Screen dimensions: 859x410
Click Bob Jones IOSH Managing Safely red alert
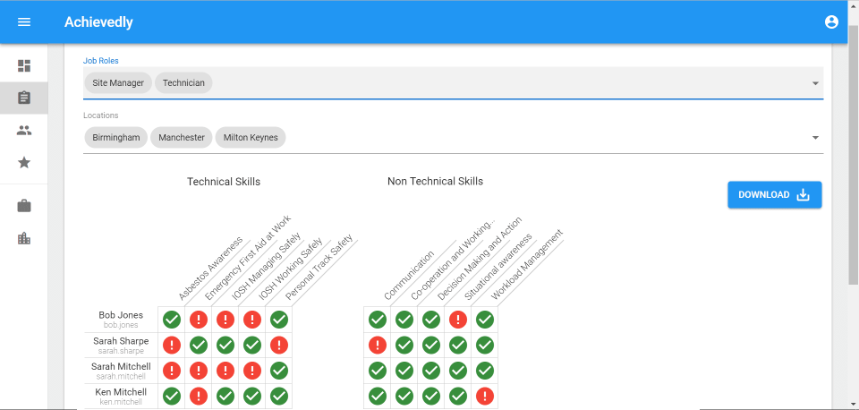[x=225, y=320]
